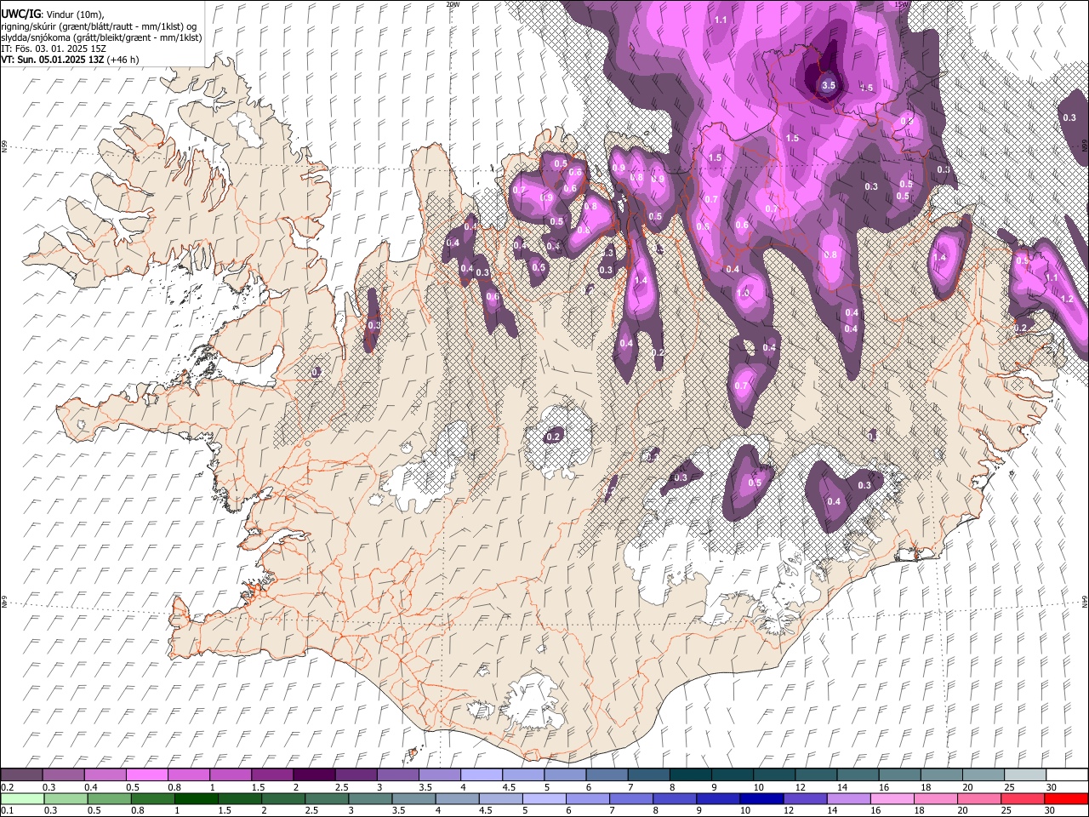1089x817 pixels.
Task: Select the white 30 swatch at the upper legend end
Action: tap(1066, 774)
